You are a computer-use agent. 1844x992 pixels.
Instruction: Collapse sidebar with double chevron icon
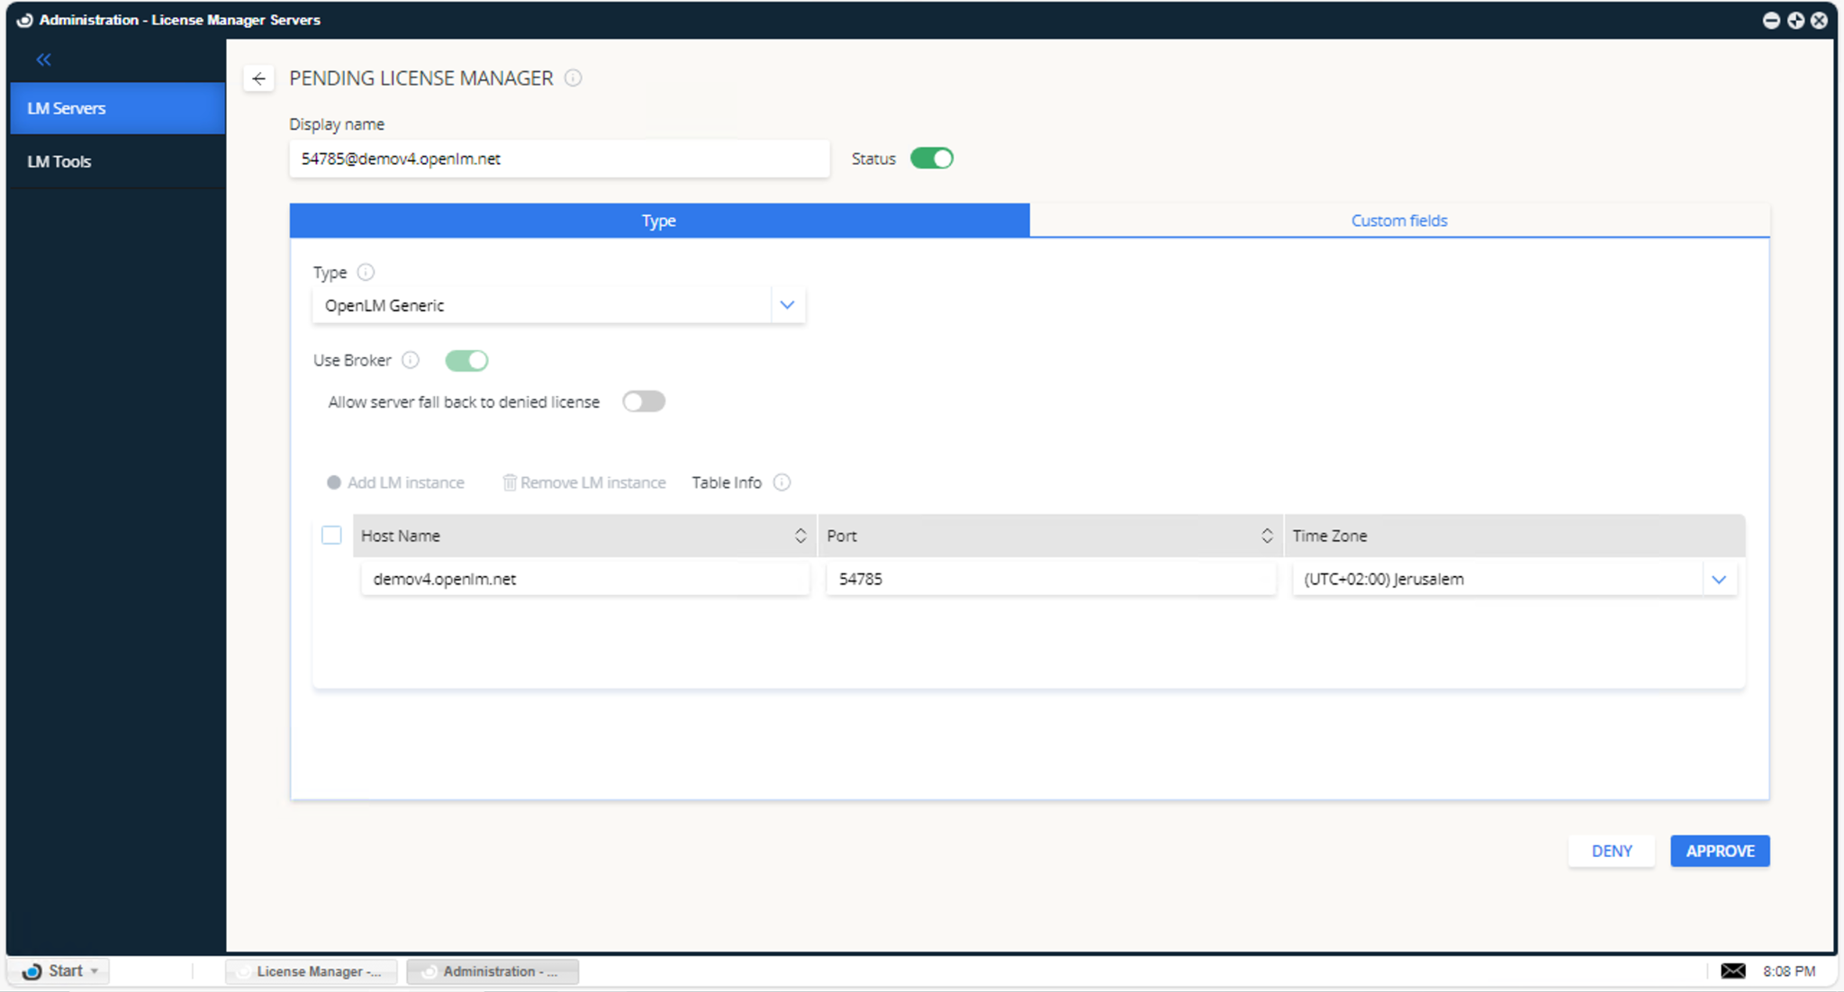[43, 59]
